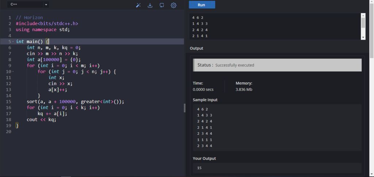The image size is (374, 177).
Task: Click the Your Output value 15
Action: (199, 168)
